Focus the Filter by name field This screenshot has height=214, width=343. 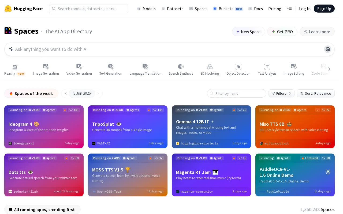pos(236,93)
